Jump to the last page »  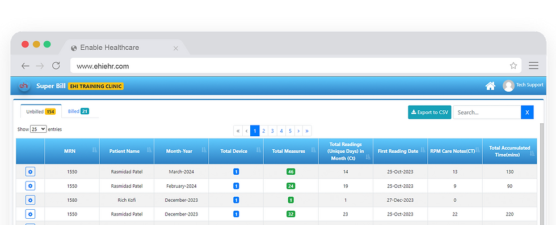(x=307, y=131)
